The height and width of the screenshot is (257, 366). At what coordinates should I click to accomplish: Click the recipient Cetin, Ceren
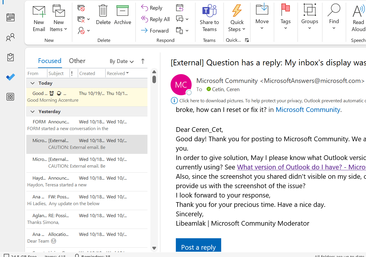(226, 89)
